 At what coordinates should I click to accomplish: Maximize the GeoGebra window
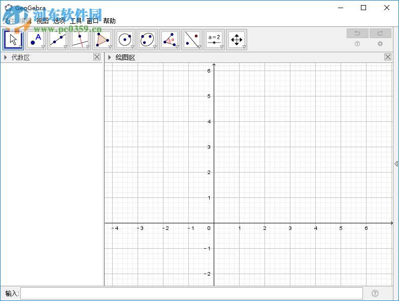point(363,8)
